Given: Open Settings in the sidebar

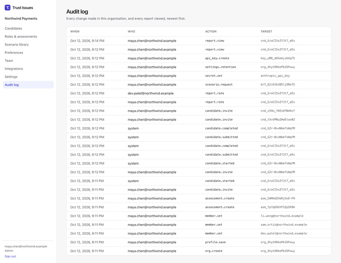Looking at the screenshot, I should point(11,77).
